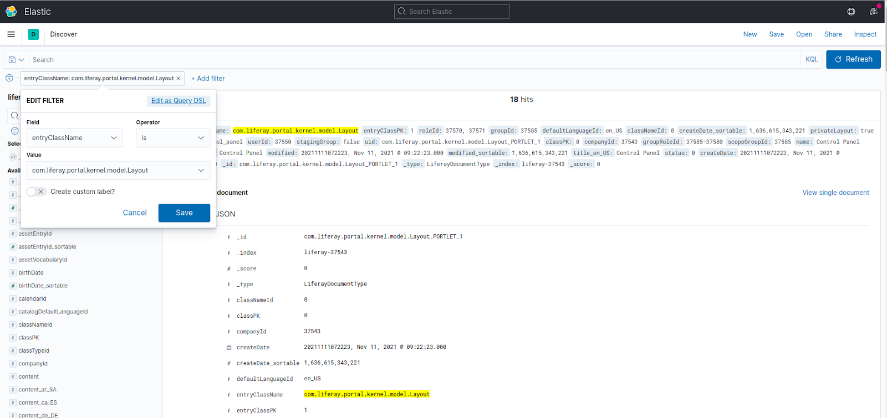Select the assetVocabularyId field
The width and height of the screenshot is (887, 418).
tap(43, 260)
